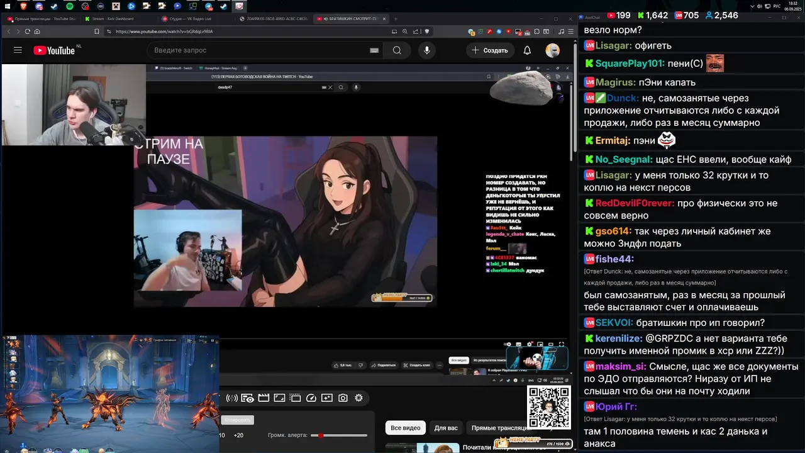The width and height of the screenshot is (805, 453).
Task: Open the YouTube guide hamburger menu
Action: 18,50
